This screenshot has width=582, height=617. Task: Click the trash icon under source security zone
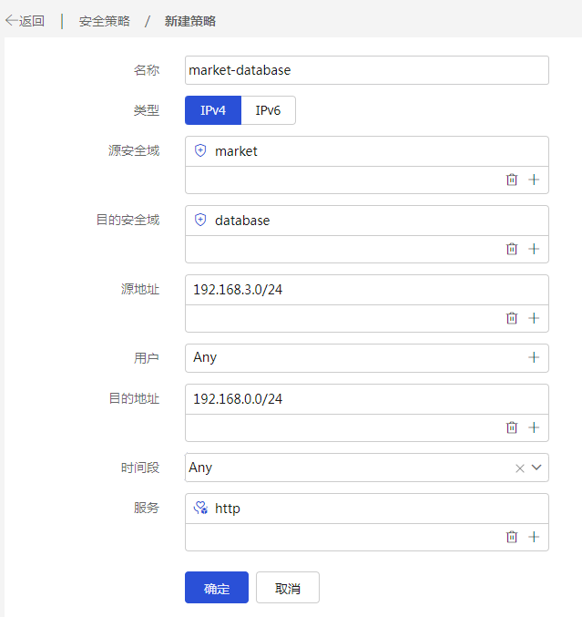coord(512,180)
